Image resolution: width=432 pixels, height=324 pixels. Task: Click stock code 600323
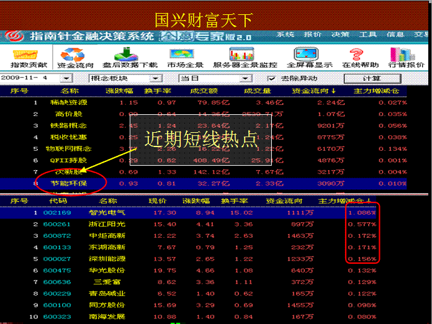(x=57, y=317)
